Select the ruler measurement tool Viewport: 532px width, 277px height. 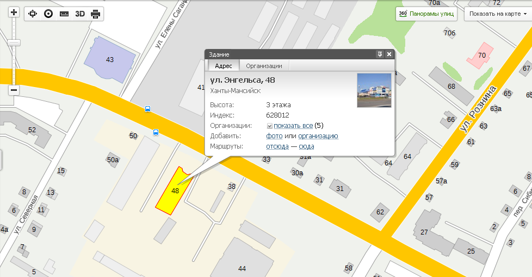point(64,14)
